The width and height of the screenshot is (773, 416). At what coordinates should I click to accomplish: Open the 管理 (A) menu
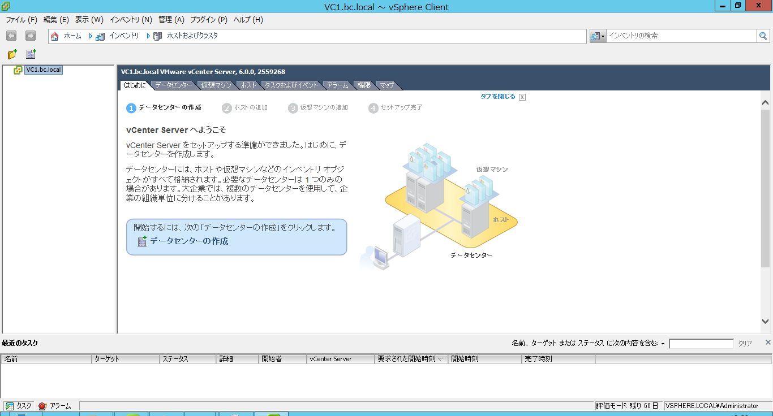click(x=171, y=20)
